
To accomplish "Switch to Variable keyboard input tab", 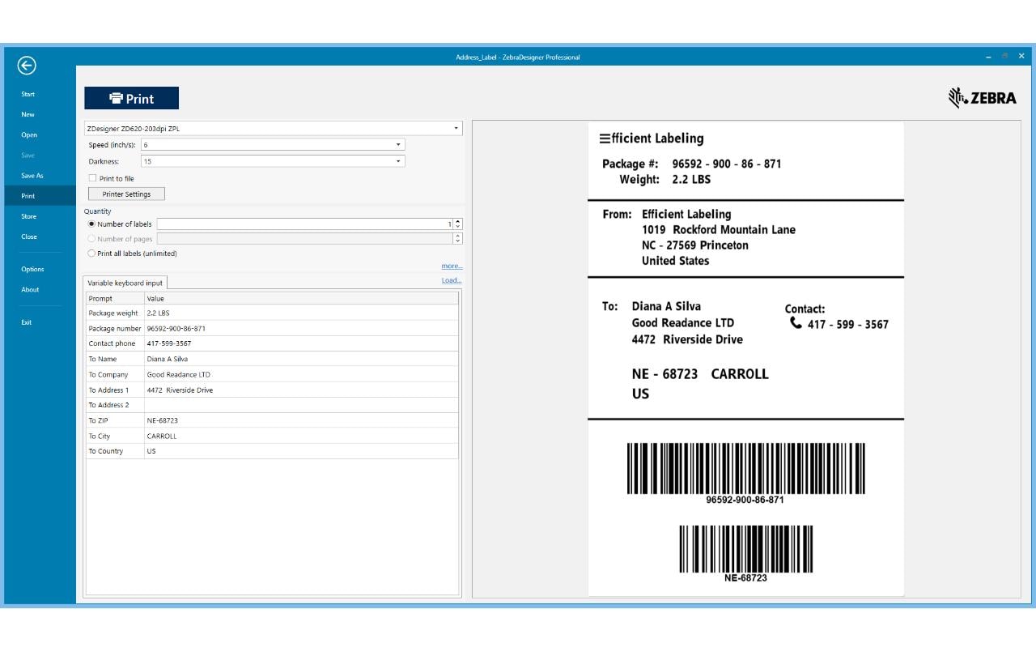I will 125,283.
